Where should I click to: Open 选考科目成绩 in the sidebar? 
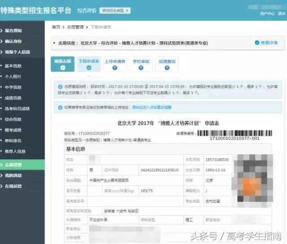(17, 109)
